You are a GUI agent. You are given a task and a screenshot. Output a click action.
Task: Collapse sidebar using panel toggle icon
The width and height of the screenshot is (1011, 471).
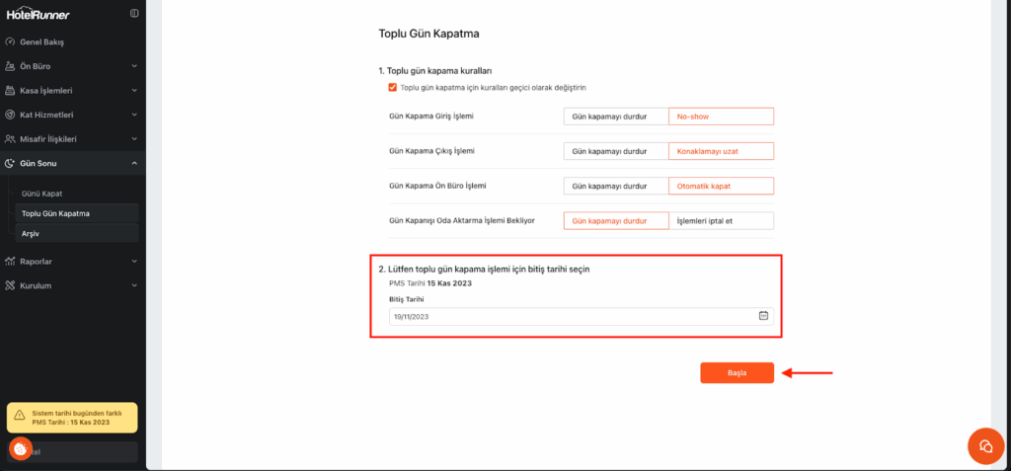pos(134,14)
